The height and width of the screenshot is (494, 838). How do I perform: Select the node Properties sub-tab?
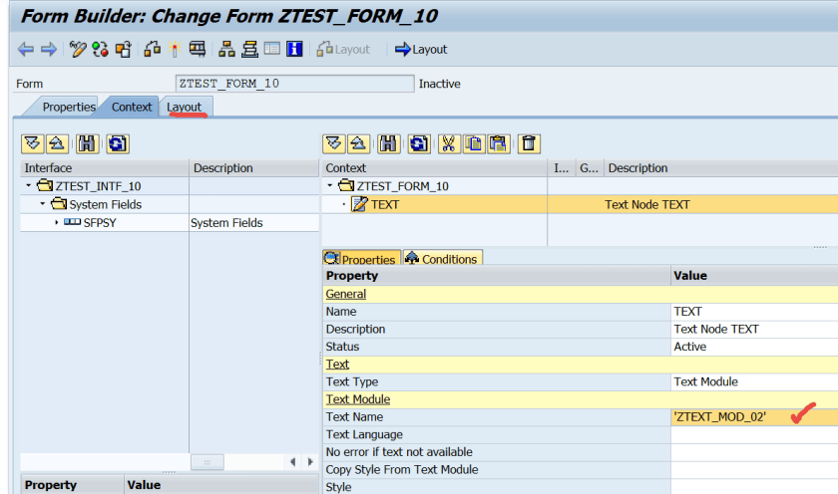point(362,259)
